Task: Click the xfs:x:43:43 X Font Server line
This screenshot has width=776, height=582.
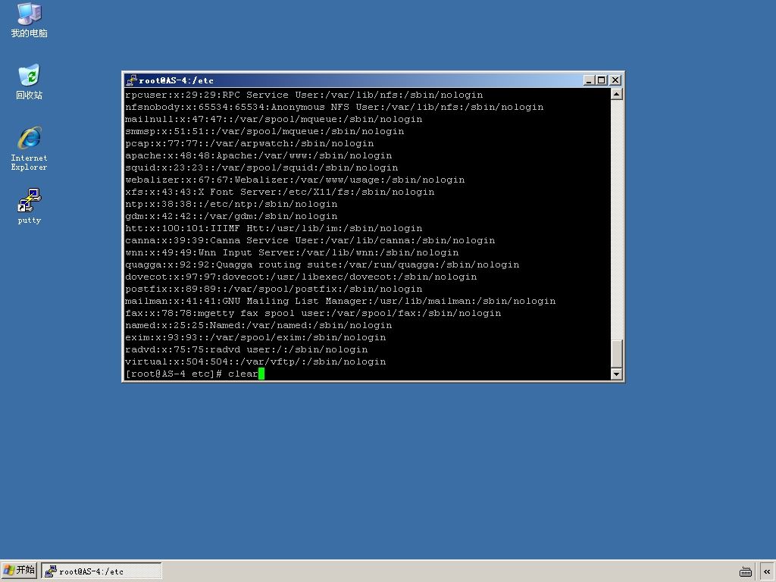Action: pyautogui.click(x=280, y=192)
